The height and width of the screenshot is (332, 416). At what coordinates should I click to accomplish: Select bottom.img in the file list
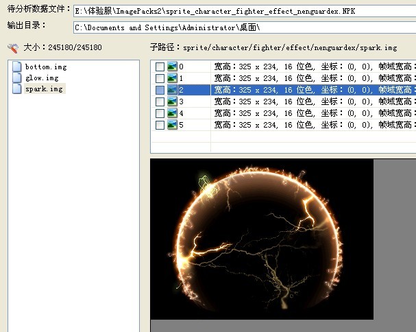45,67
